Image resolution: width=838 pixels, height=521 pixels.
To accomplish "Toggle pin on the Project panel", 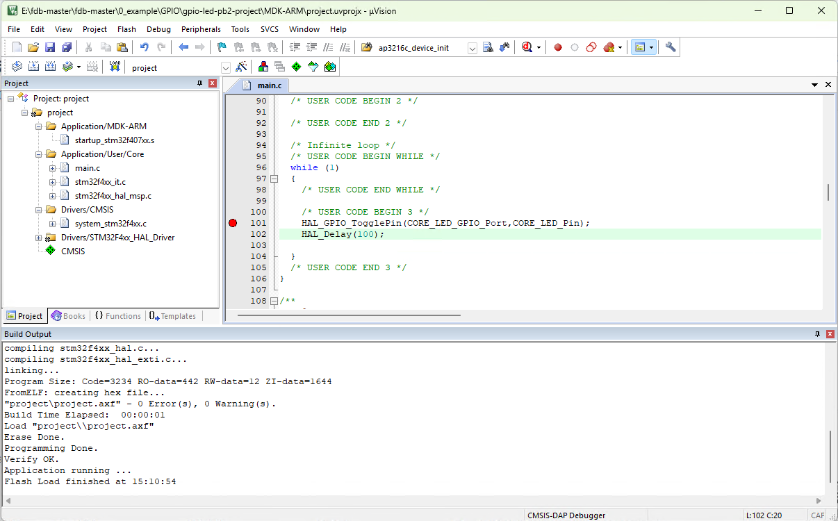I will click(200, 83).
